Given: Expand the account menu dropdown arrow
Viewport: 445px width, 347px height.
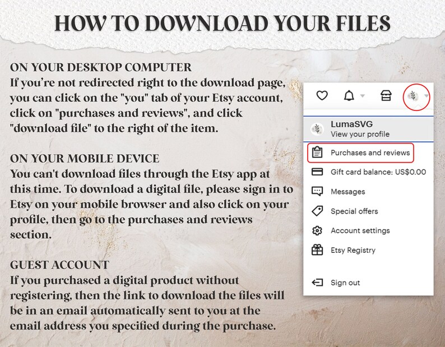Looking at the screenshot, I should click(427, 96).
